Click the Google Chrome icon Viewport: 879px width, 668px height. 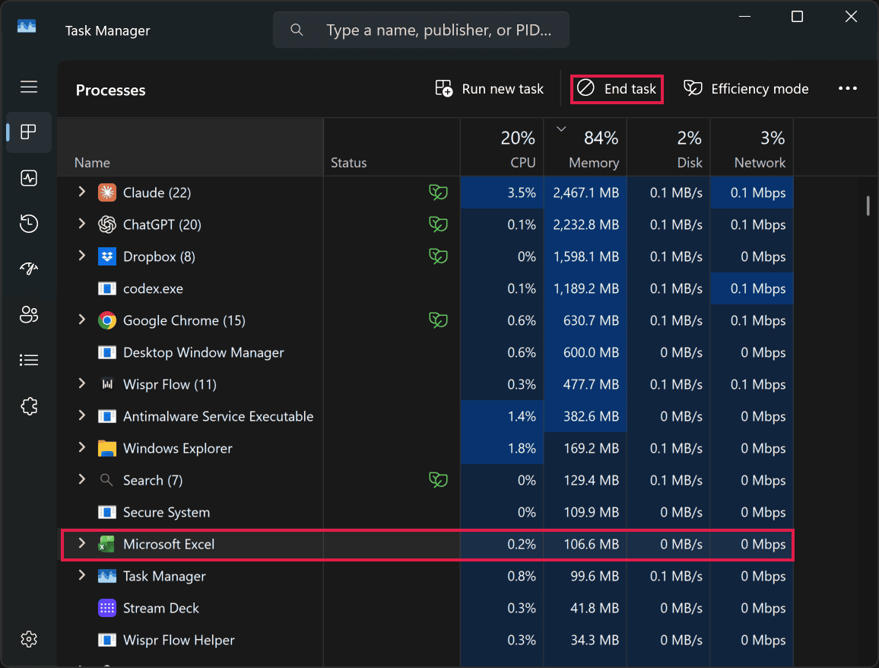coord(107,320)
